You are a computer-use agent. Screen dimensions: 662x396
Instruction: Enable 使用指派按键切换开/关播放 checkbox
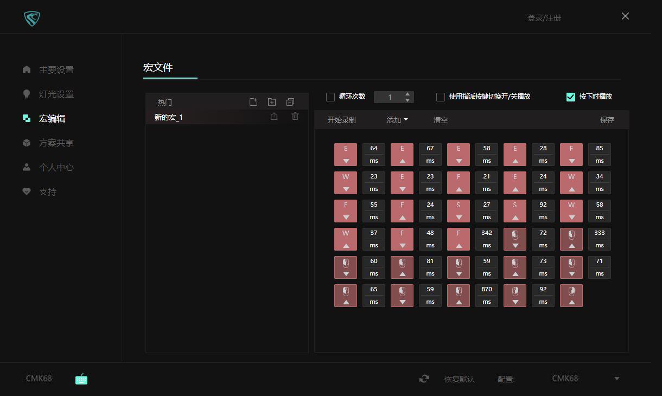tap(441, 97)
